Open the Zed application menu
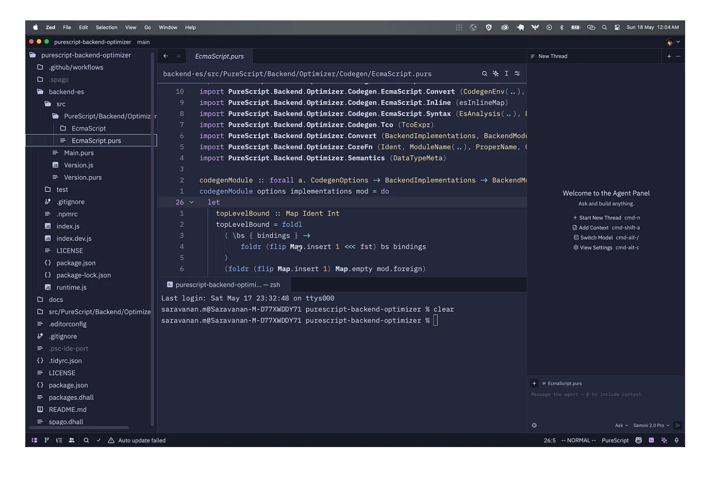This screenshot has height=483, width=723. 50,28
